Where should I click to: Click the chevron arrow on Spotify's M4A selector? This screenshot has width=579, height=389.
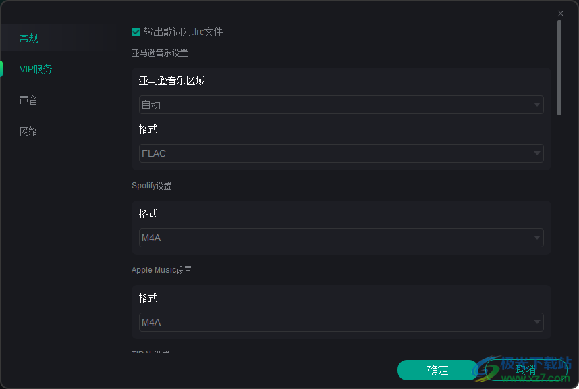[536, 238]
